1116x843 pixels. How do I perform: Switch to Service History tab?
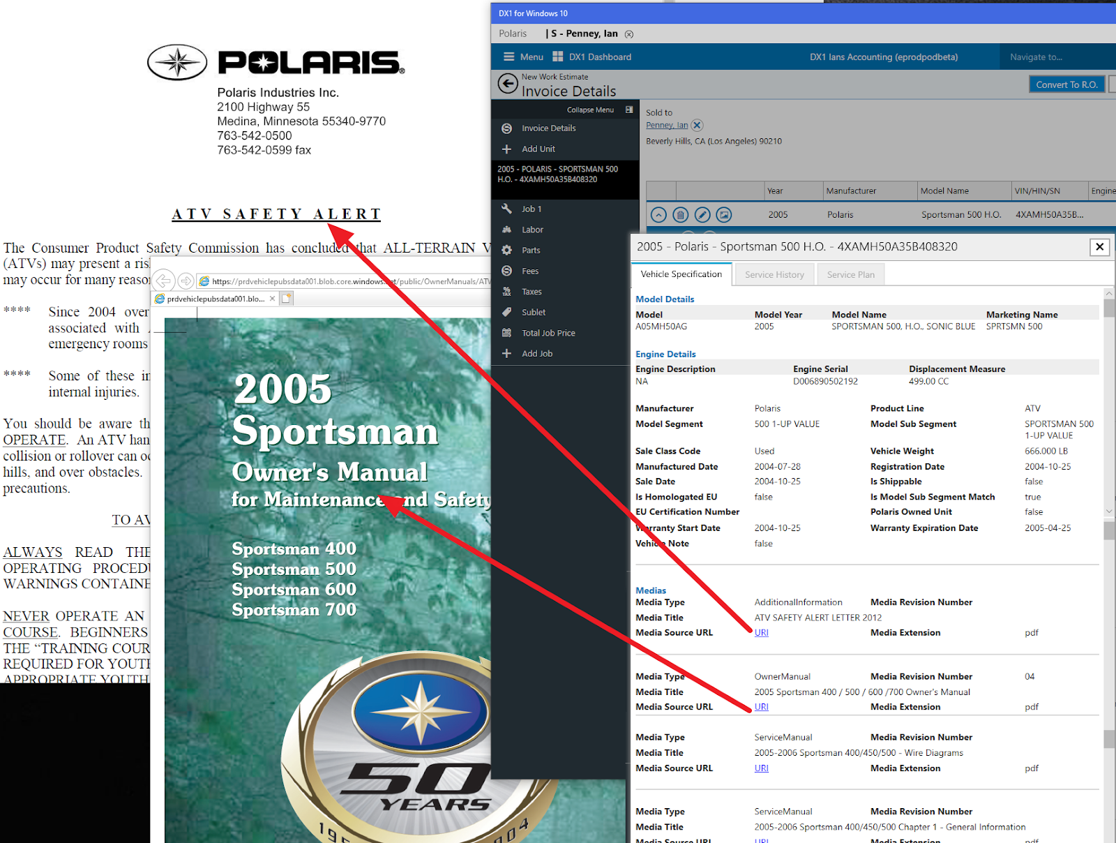pyautogui.click(x=774, y=274)
